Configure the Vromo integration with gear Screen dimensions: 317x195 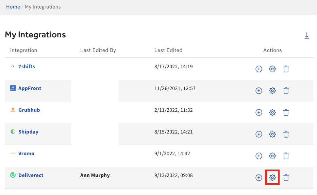pos(272,156)
